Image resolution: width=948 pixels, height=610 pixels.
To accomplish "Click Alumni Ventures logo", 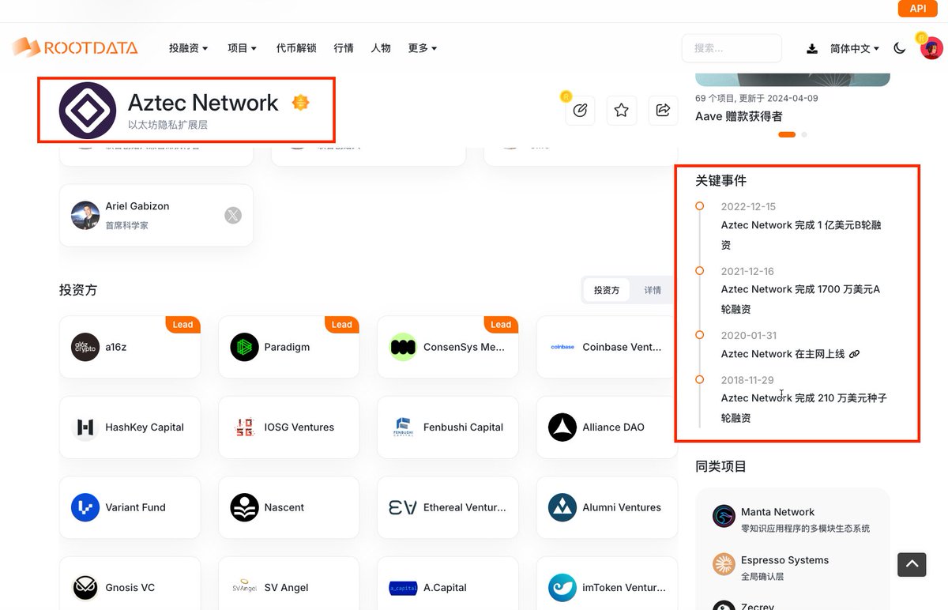I will coord(562,507).
